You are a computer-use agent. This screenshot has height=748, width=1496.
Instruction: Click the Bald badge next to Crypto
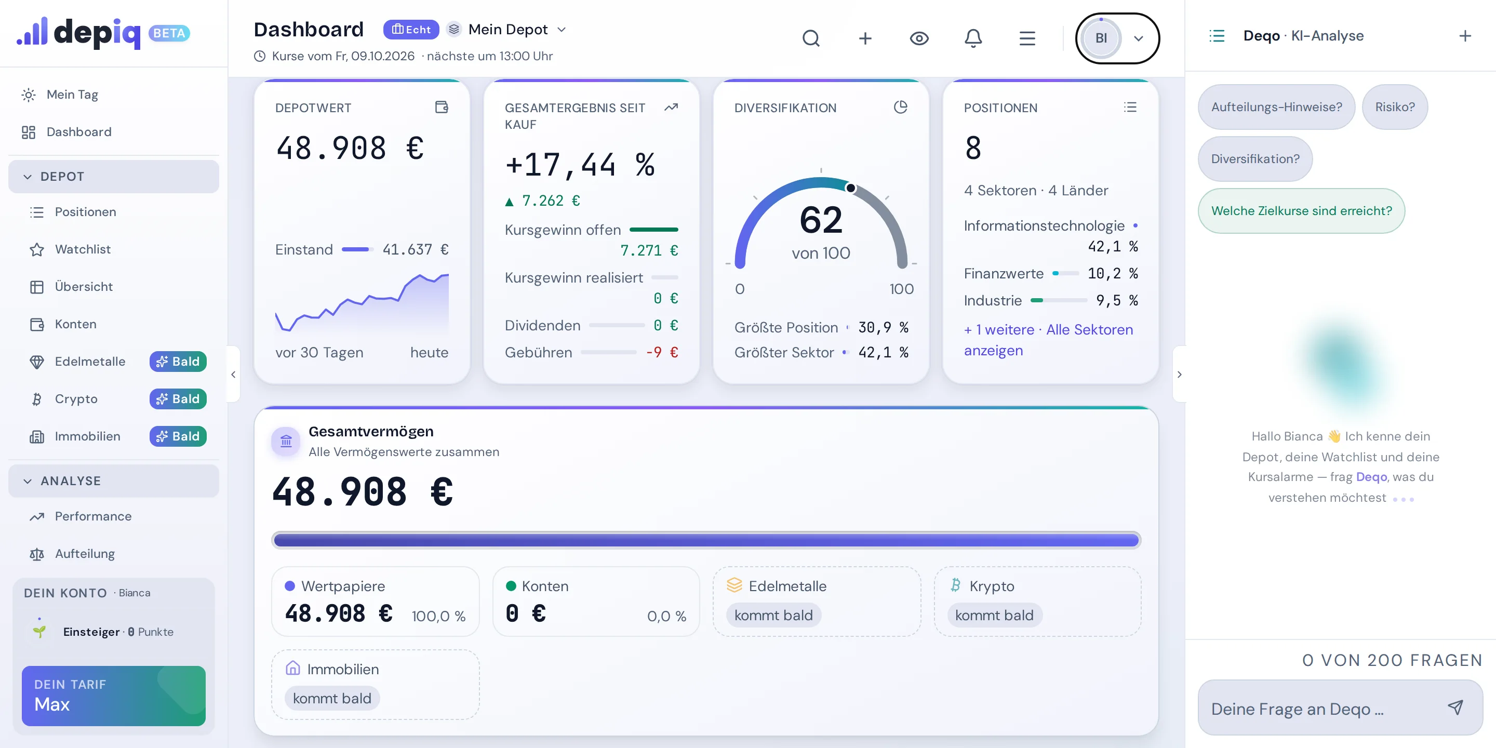click(x=178, y=398)
